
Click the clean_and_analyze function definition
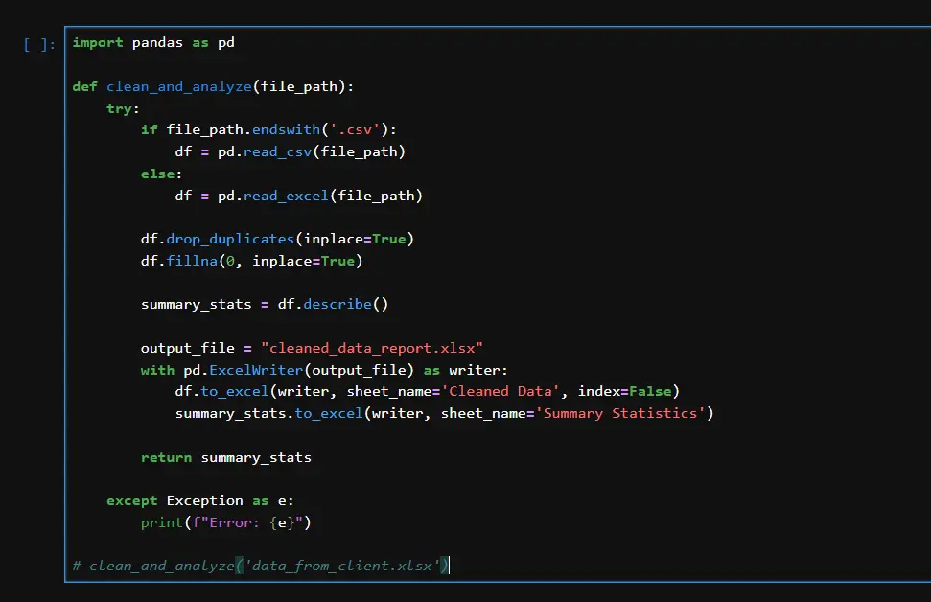tap(178, 85)
